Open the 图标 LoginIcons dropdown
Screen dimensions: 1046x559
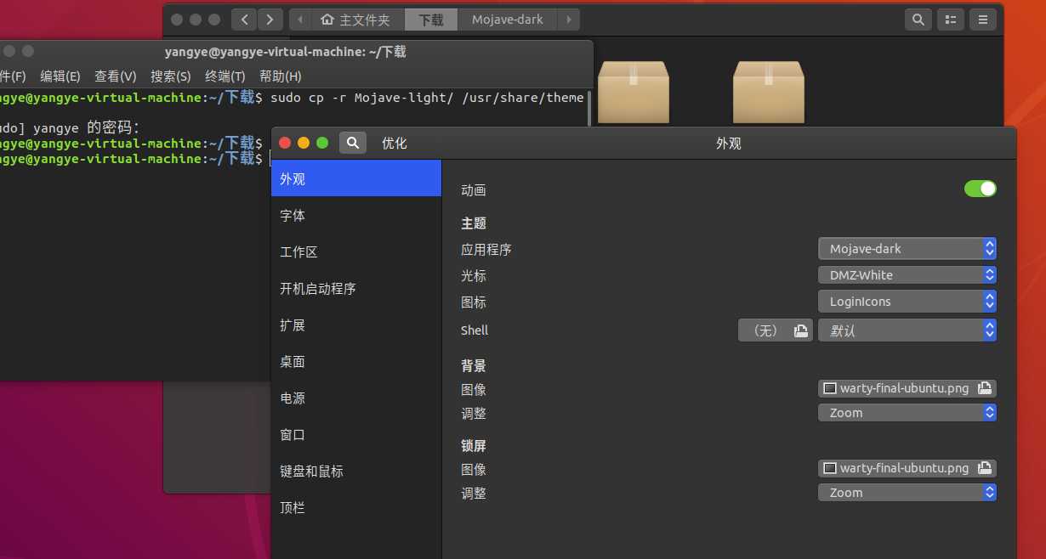click(x=907, y=302)
